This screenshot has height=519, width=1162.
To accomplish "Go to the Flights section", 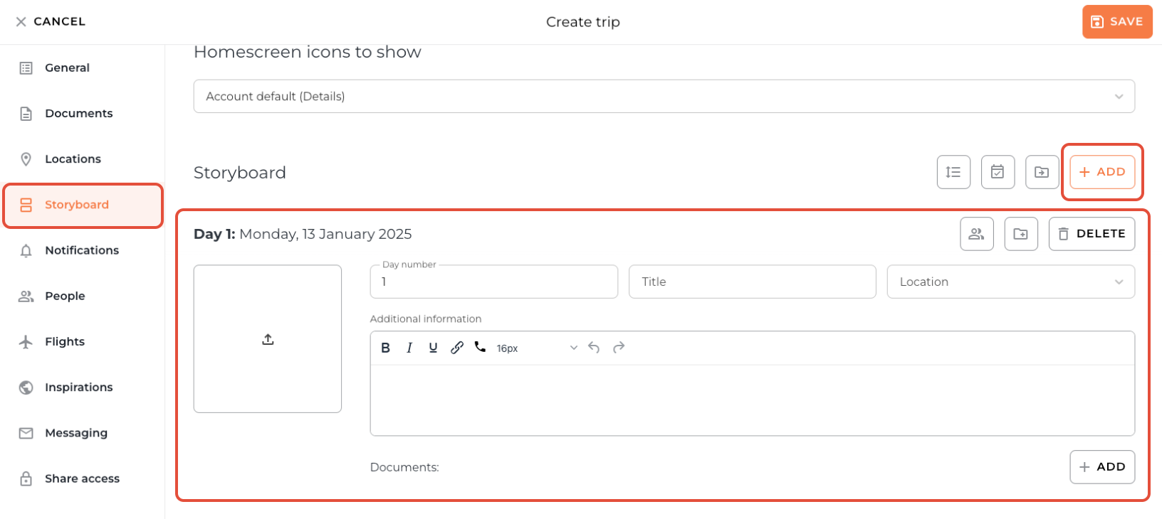I will [65, 342].
